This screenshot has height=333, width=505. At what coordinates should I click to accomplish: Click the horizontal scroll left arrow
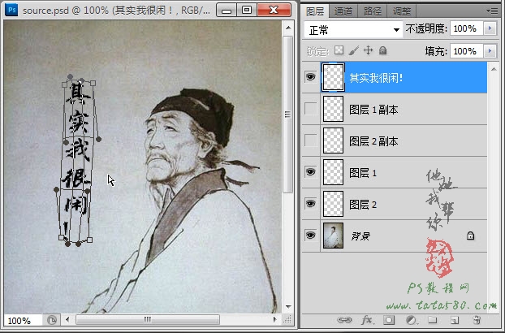point(67,320)
